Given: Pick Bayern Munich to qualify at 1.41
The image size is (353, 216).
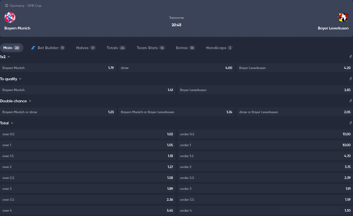Looking at the screenshot, I should (x=88, y=90).
